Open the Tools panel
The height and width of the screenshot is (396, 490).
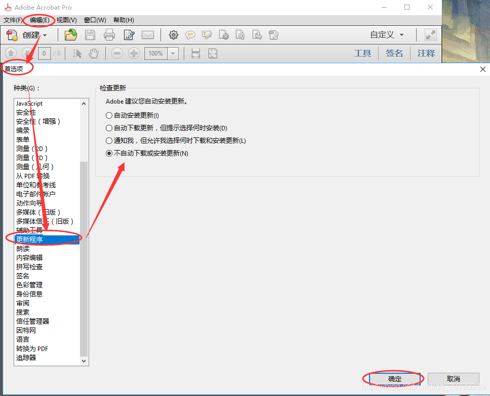pyautogui.click(x=362, y=54)
